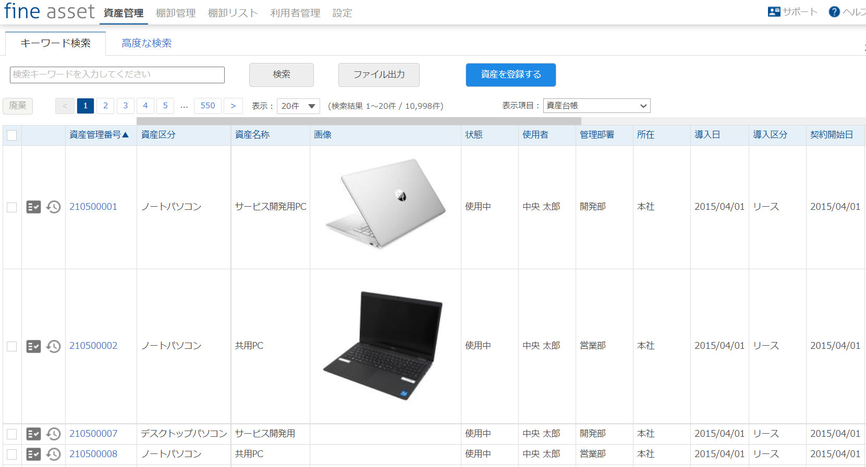Open inventory check icon for asset 210500007
This screenshot has height=467, width=866.
(x=33, y=434)
